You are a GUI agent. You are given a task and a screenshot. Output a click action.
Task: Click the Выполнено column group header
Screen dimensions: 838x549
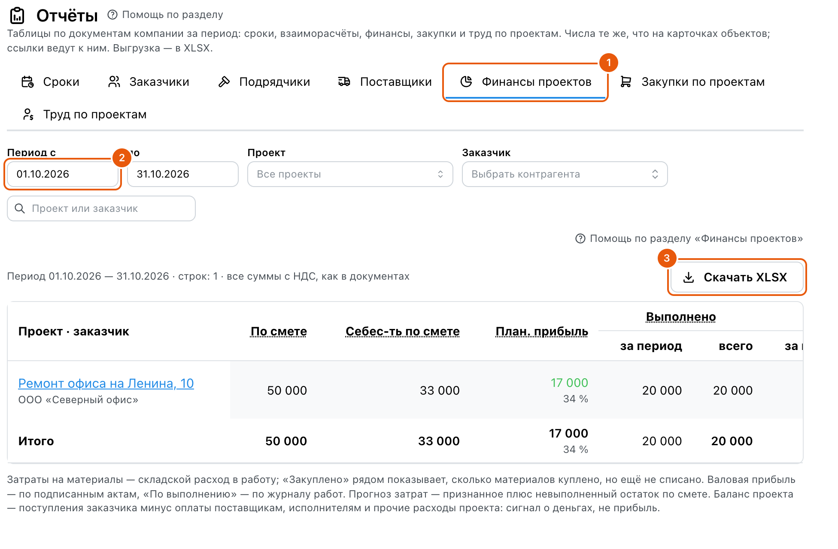(681, 317)
